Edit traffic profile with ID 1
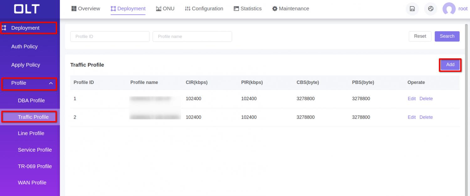Screen dimensions: 470x196 411,99
